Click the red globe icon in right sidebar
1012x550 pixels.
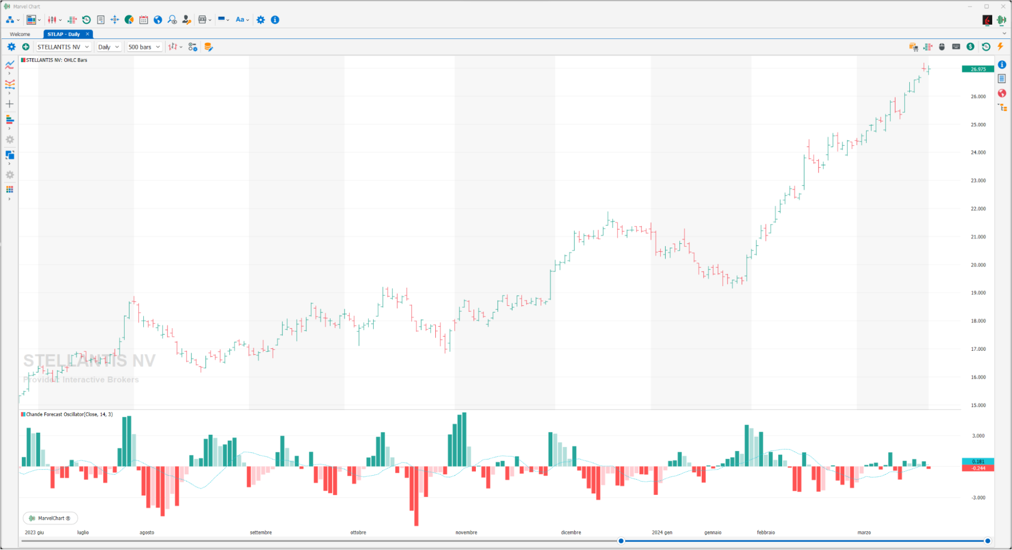(1002, 93)
